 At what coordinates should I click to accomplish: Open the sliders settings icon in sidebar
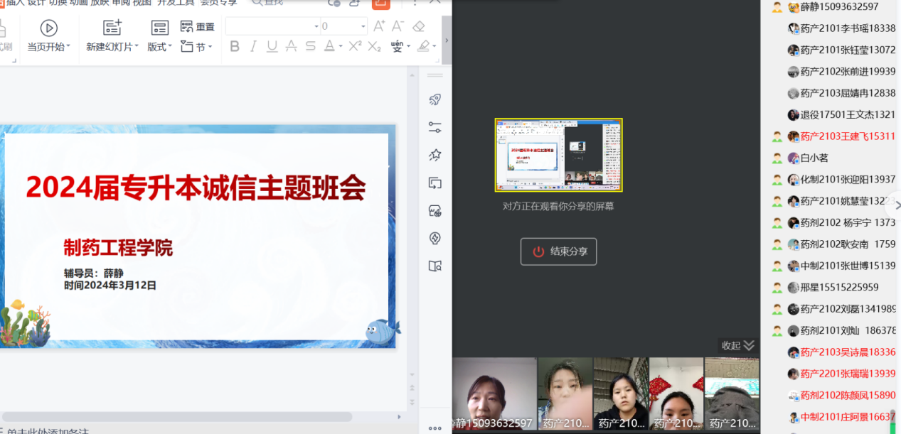435,127
